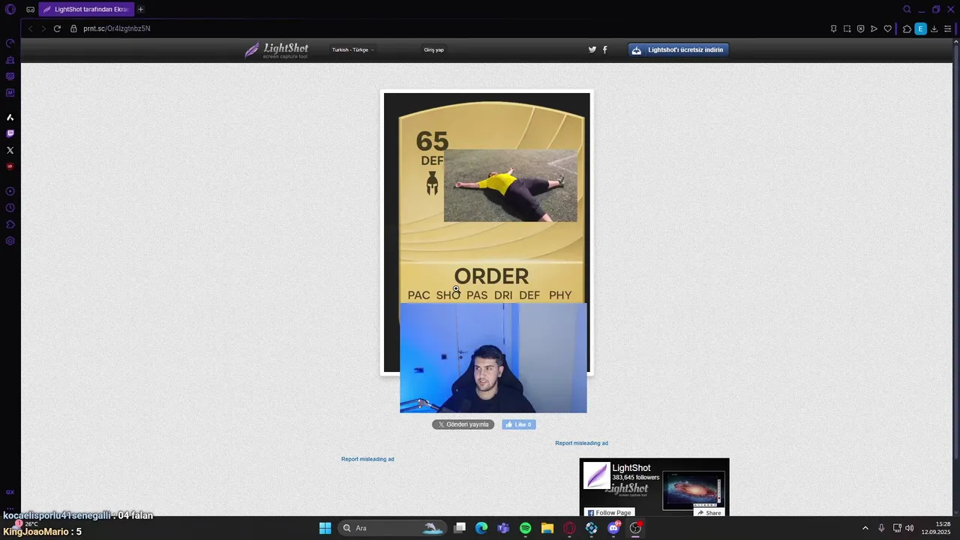Open Spotify from the taskbar
960x540 pixels.
click(526, 528)
